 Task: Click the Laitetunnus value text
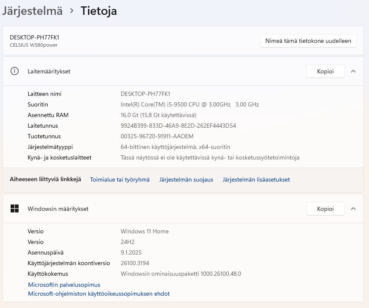coord(178,126)
